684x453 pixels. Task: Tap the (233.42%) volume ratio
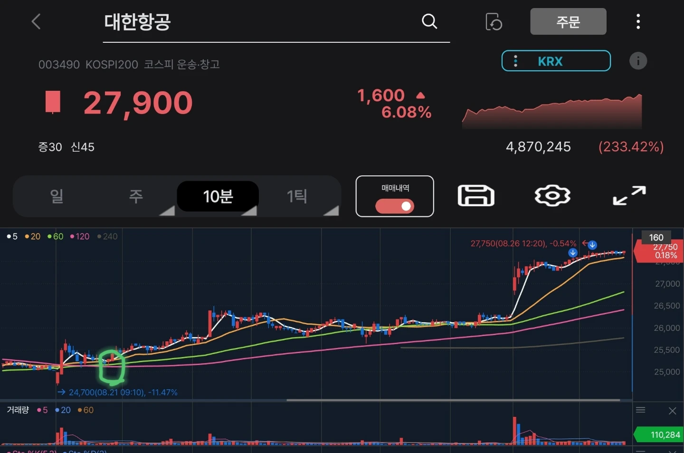tap(631, 147)
